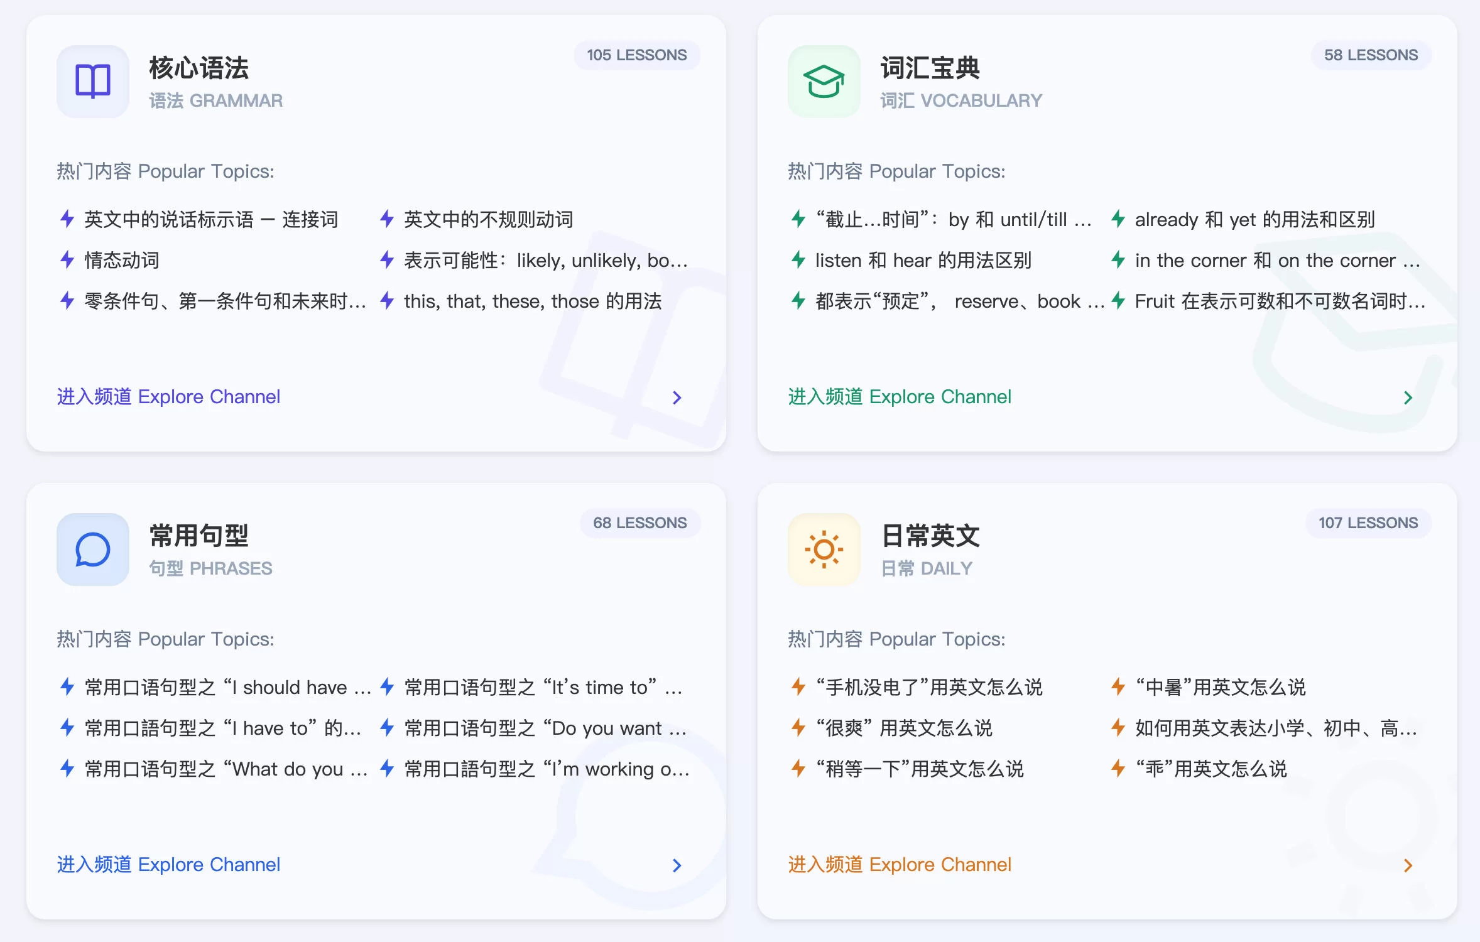Open topic in the corner 和 on the corner
Image resolution: width=1480 pixels, height=942 pixels.
pyautogui.click(x=1278, y=261)
